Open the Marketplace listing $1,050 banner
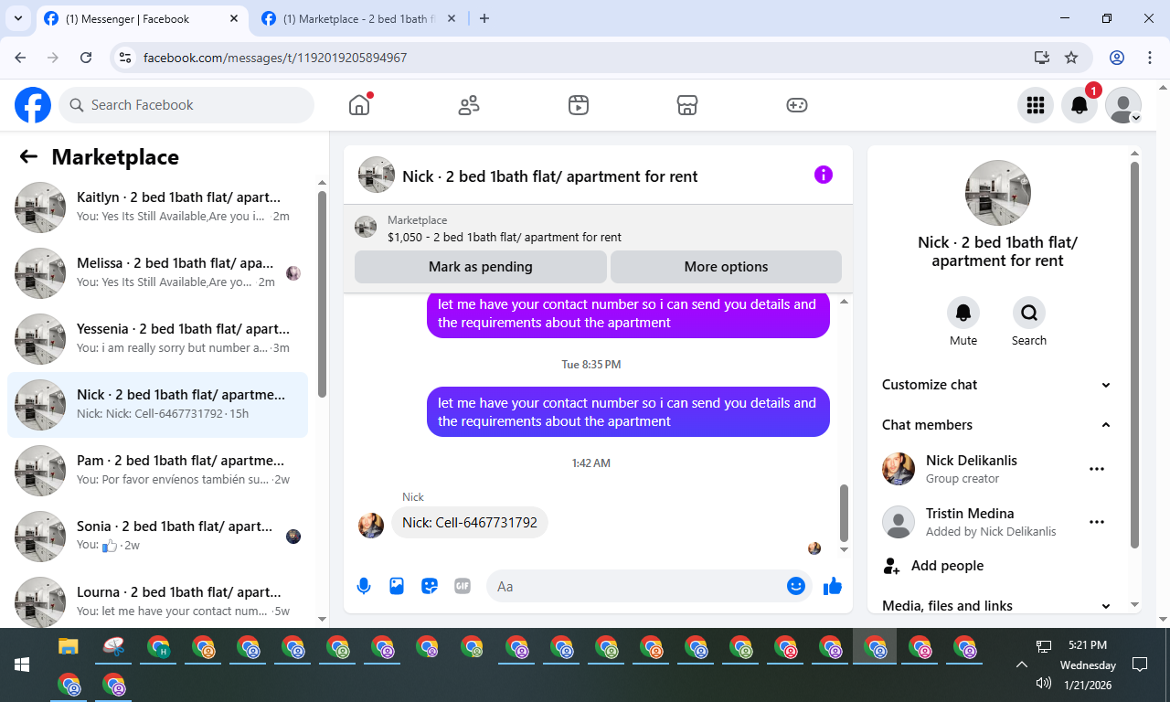The image size is (1170, 702). coord(598,228)
